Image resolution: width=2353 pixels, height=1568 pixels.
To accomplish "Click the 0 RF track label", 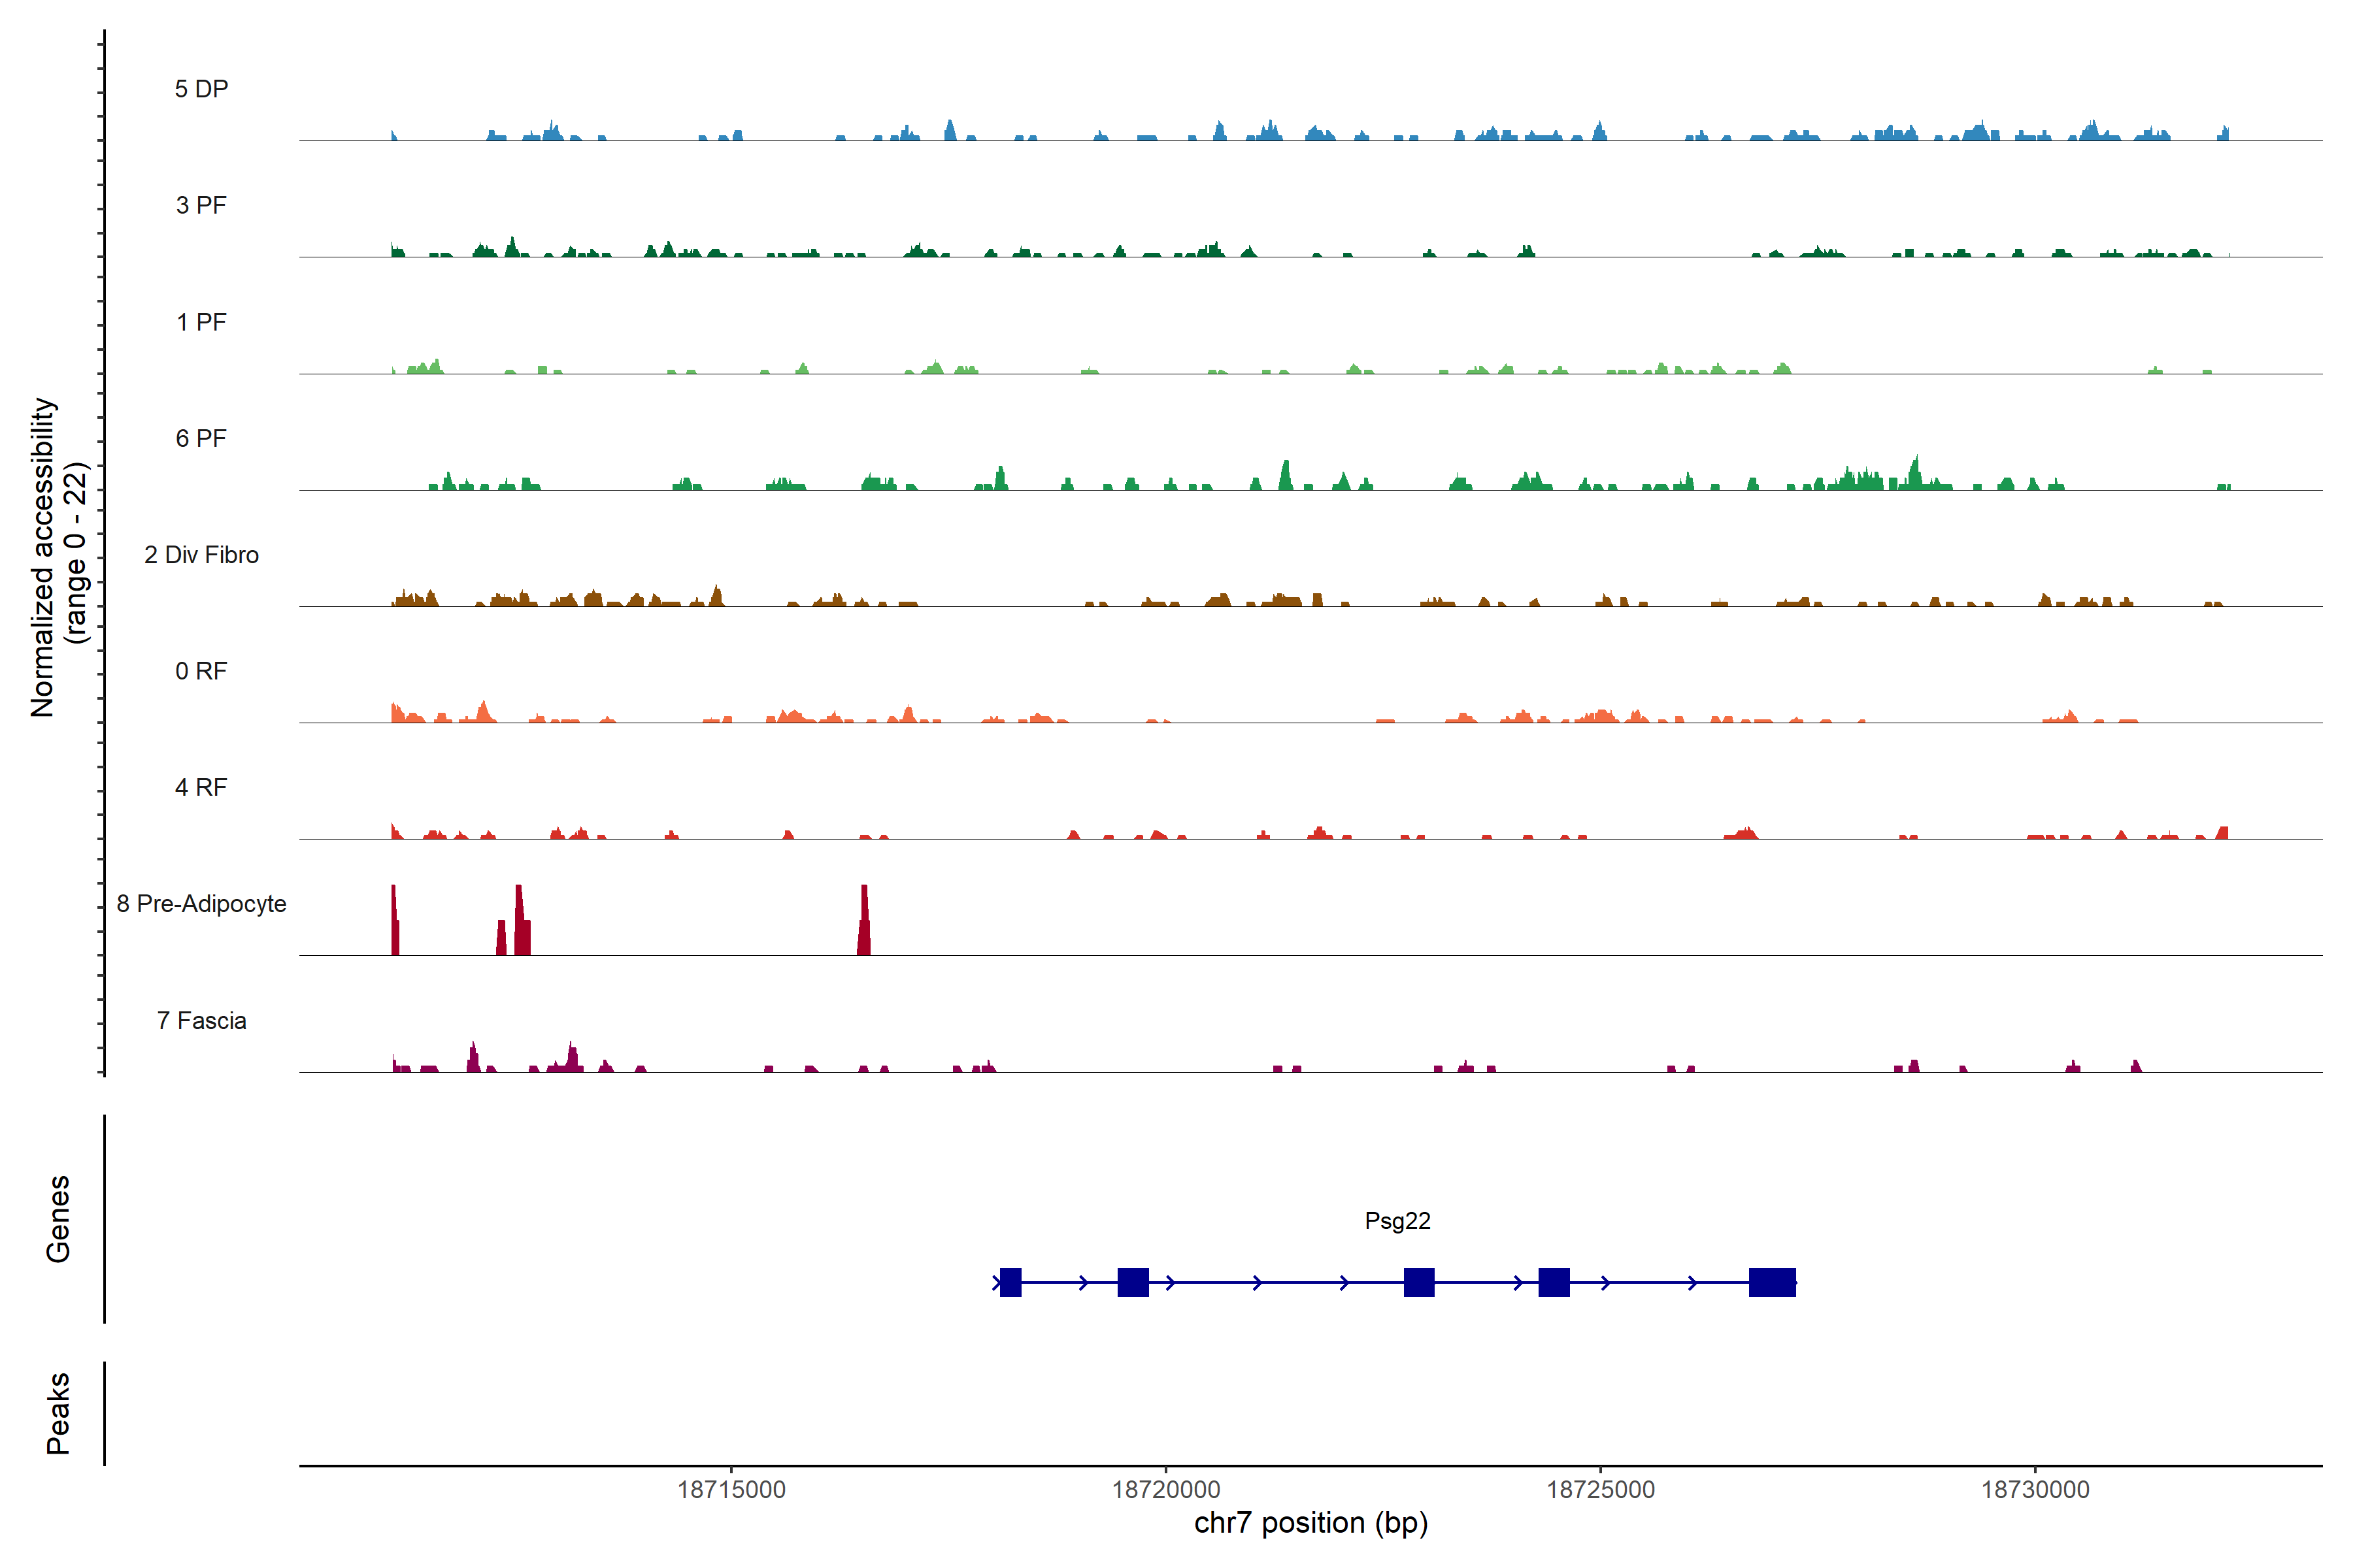I will [x=201, y=671].
